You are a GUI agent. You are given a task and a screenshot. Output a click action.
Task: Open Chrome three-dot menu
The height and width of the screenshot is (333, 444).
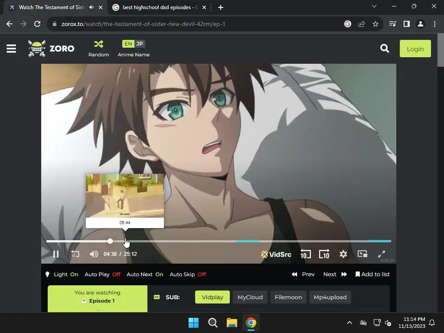pyautogui.click(x=434, y=24)
